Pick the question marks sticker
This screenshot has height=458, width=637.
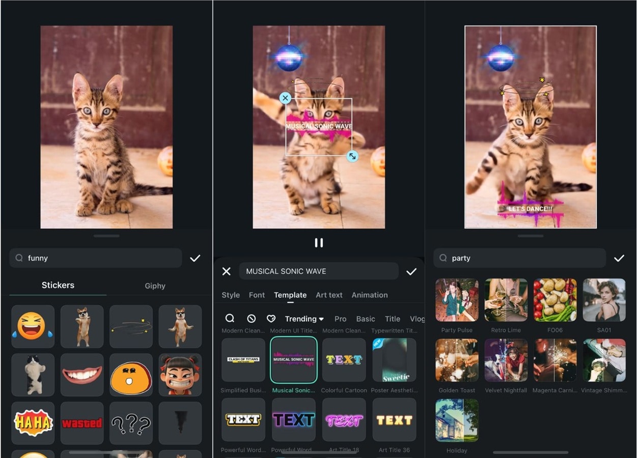pos(131,423)
